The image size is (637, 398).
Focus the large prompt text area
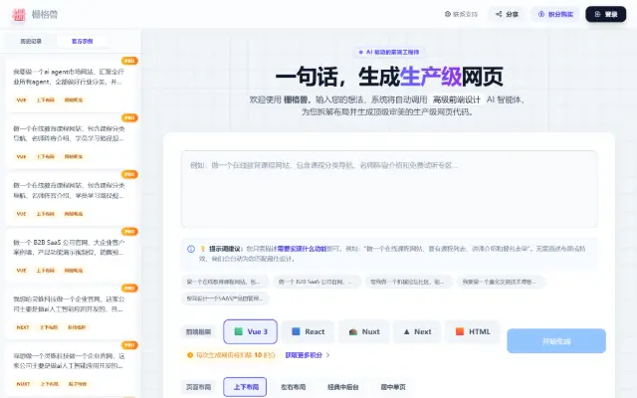coord(389,189)
